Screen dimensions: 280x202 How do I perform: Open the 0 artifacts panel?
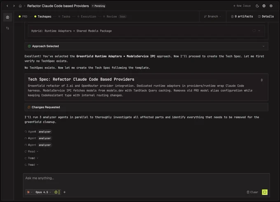coord(242,16)
